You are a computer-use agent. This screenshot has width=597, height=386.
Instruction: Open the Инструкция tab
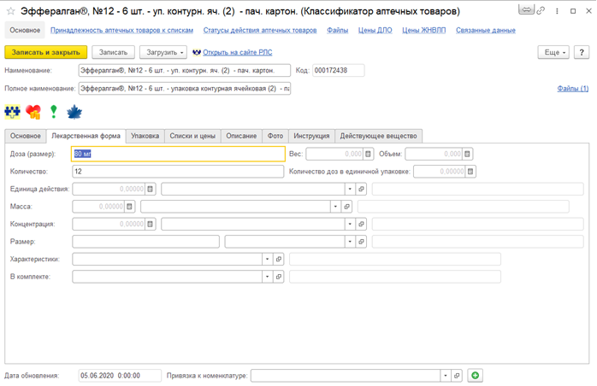point(311,136)
